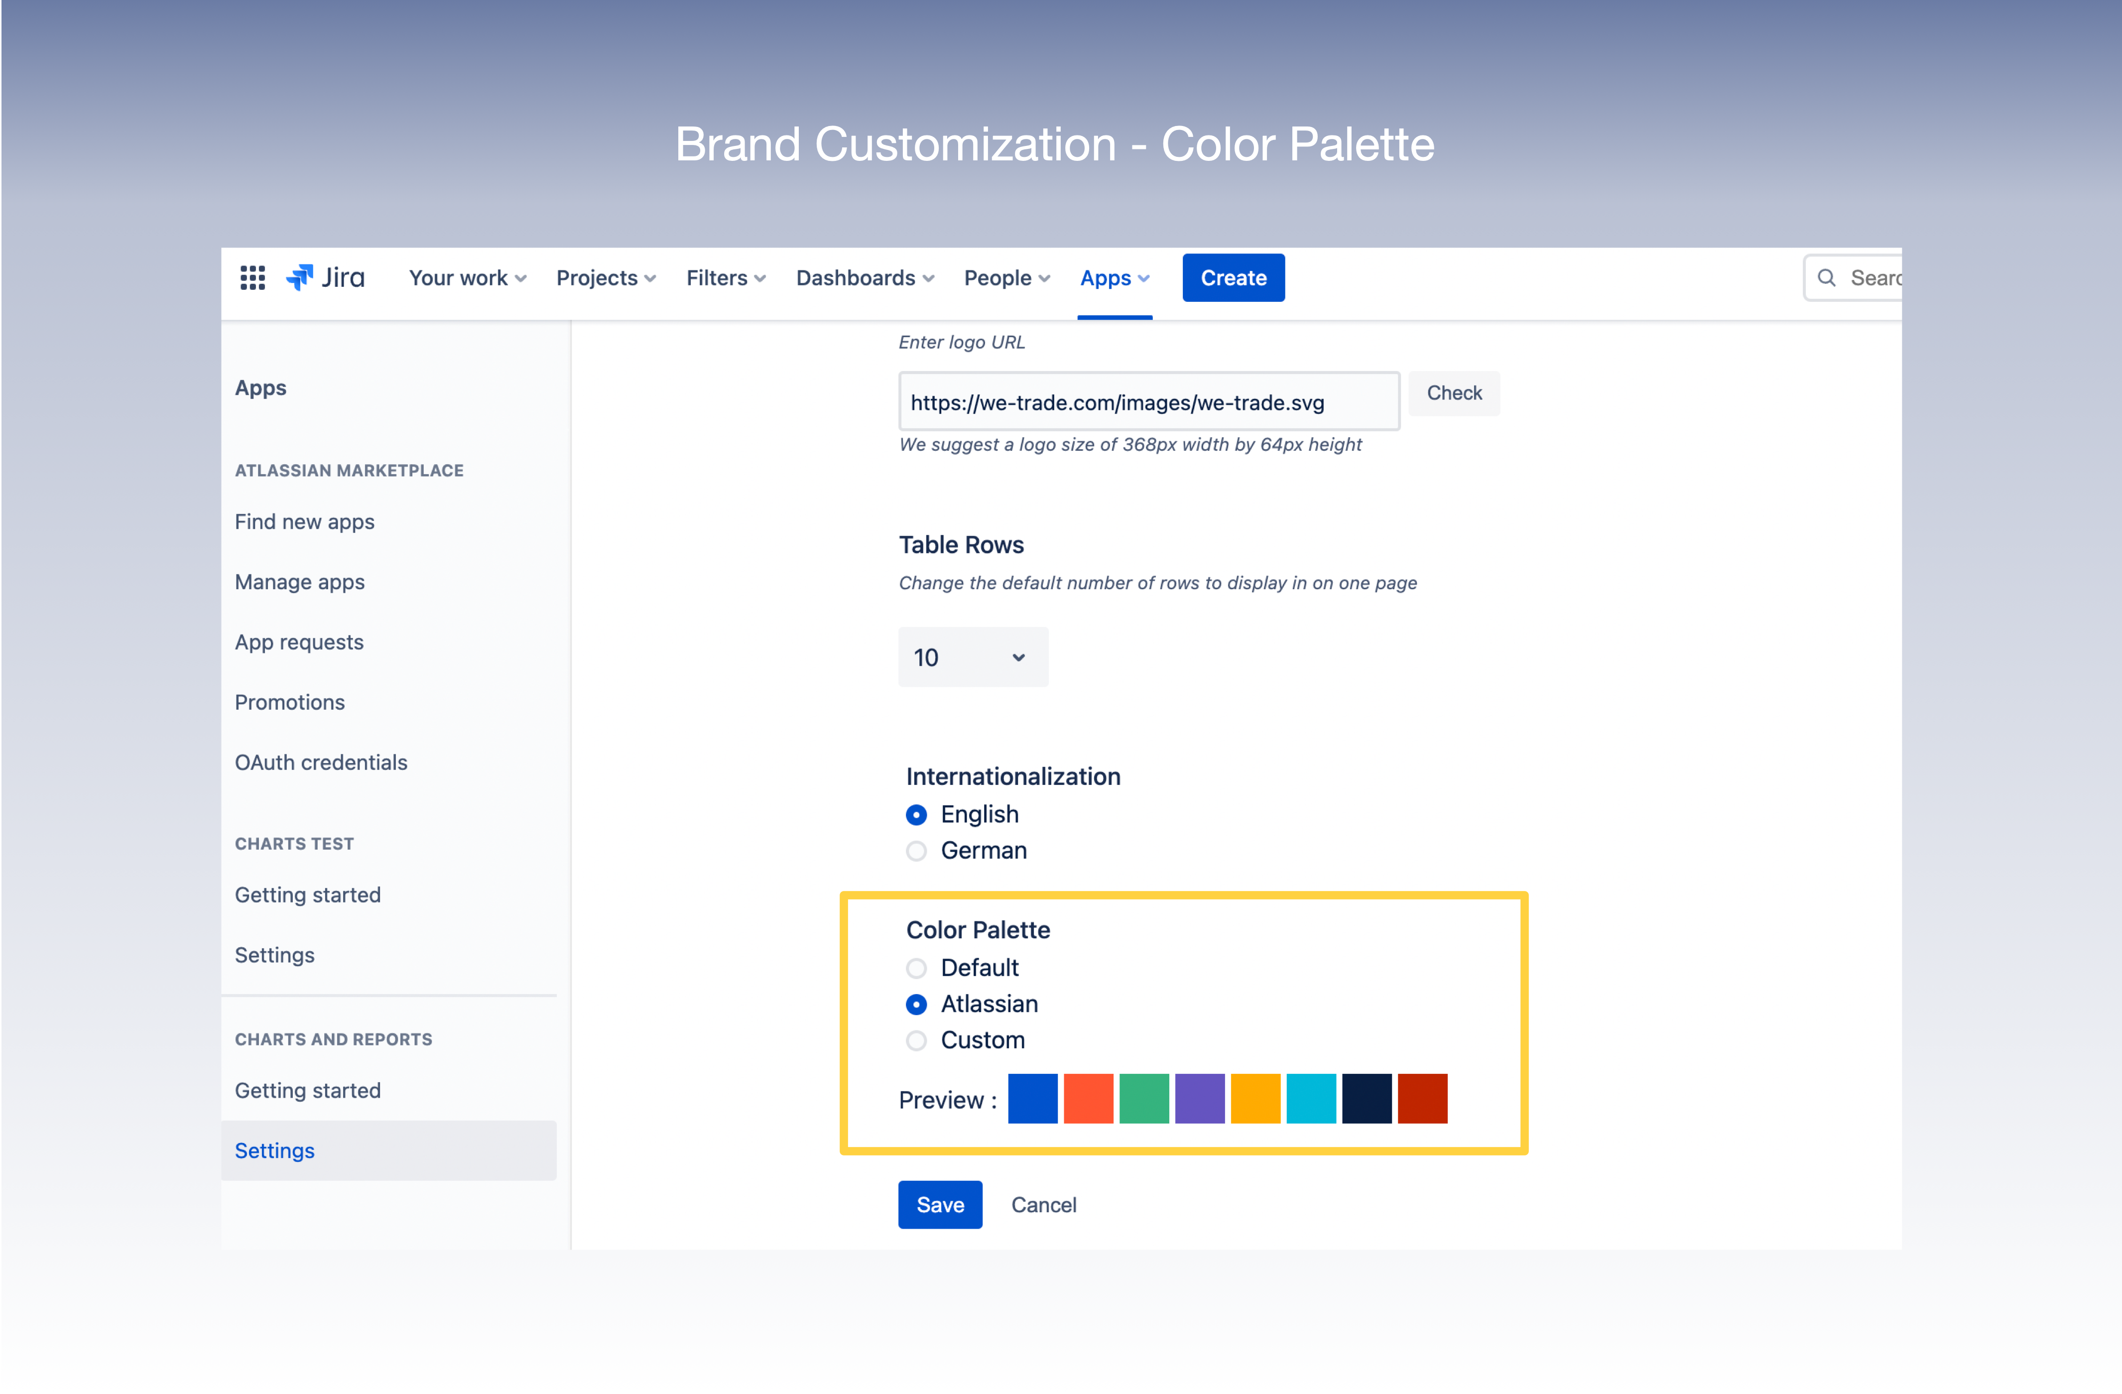Open the app switcher grid icon
2122x1394 pixels.
252,277
